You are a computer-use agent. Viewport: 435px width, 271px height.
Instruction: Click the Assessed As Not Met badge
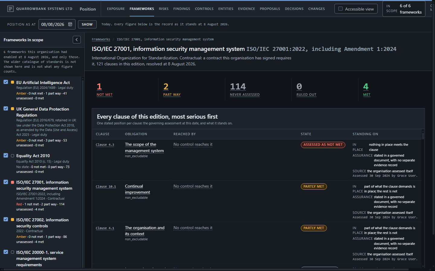pos(323,145)
